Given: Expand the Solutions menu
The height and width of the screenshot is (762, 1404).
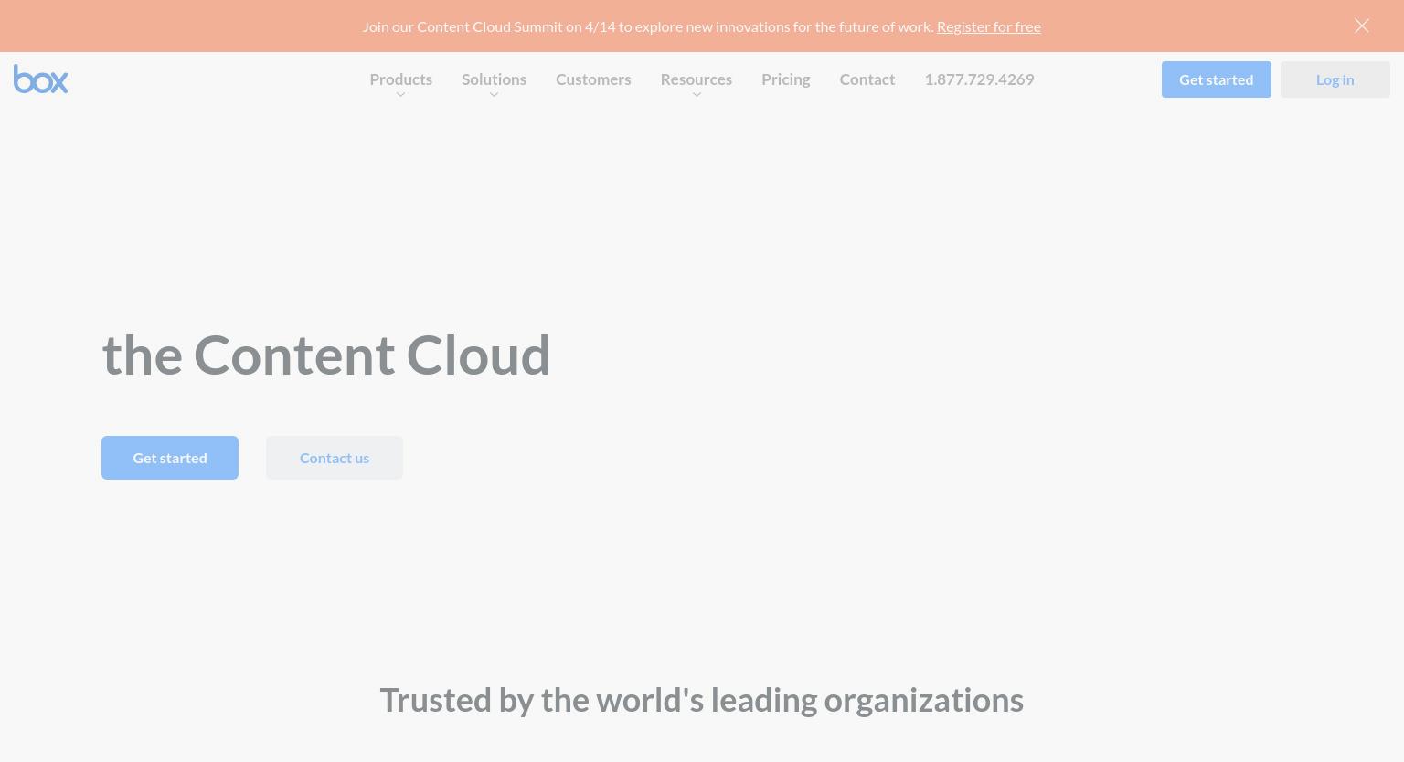Looking at the screenshot, I should click(494, 79).
